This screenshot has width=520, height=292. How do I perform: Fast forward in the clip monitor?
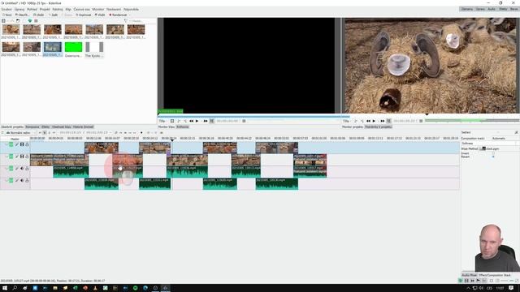pos(206,121)
